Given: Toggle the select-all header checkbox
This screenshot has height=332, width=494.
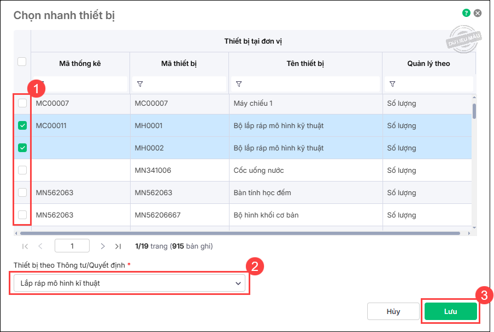Looking at the screenshot, I should tap(22, 62).
